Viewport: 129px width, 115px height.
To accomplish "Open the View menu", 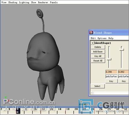I will point(4,2).
